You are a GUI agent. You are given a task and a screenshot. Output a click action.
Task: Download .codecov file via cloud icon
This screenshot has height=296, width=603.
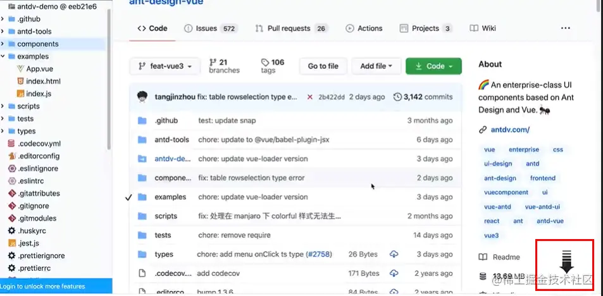coord(394,273)
